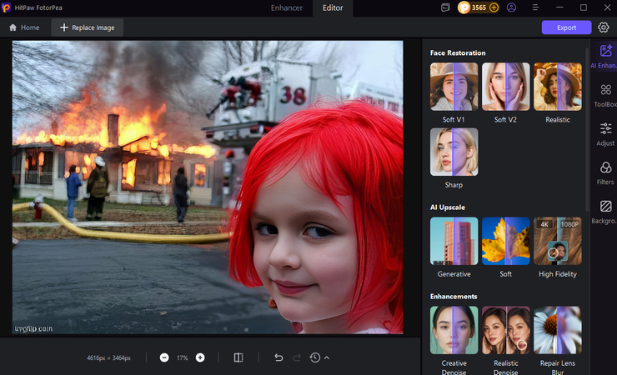Go to the Home tab
The height and width of the screenshot is (375, 617).
pos(24,27)
